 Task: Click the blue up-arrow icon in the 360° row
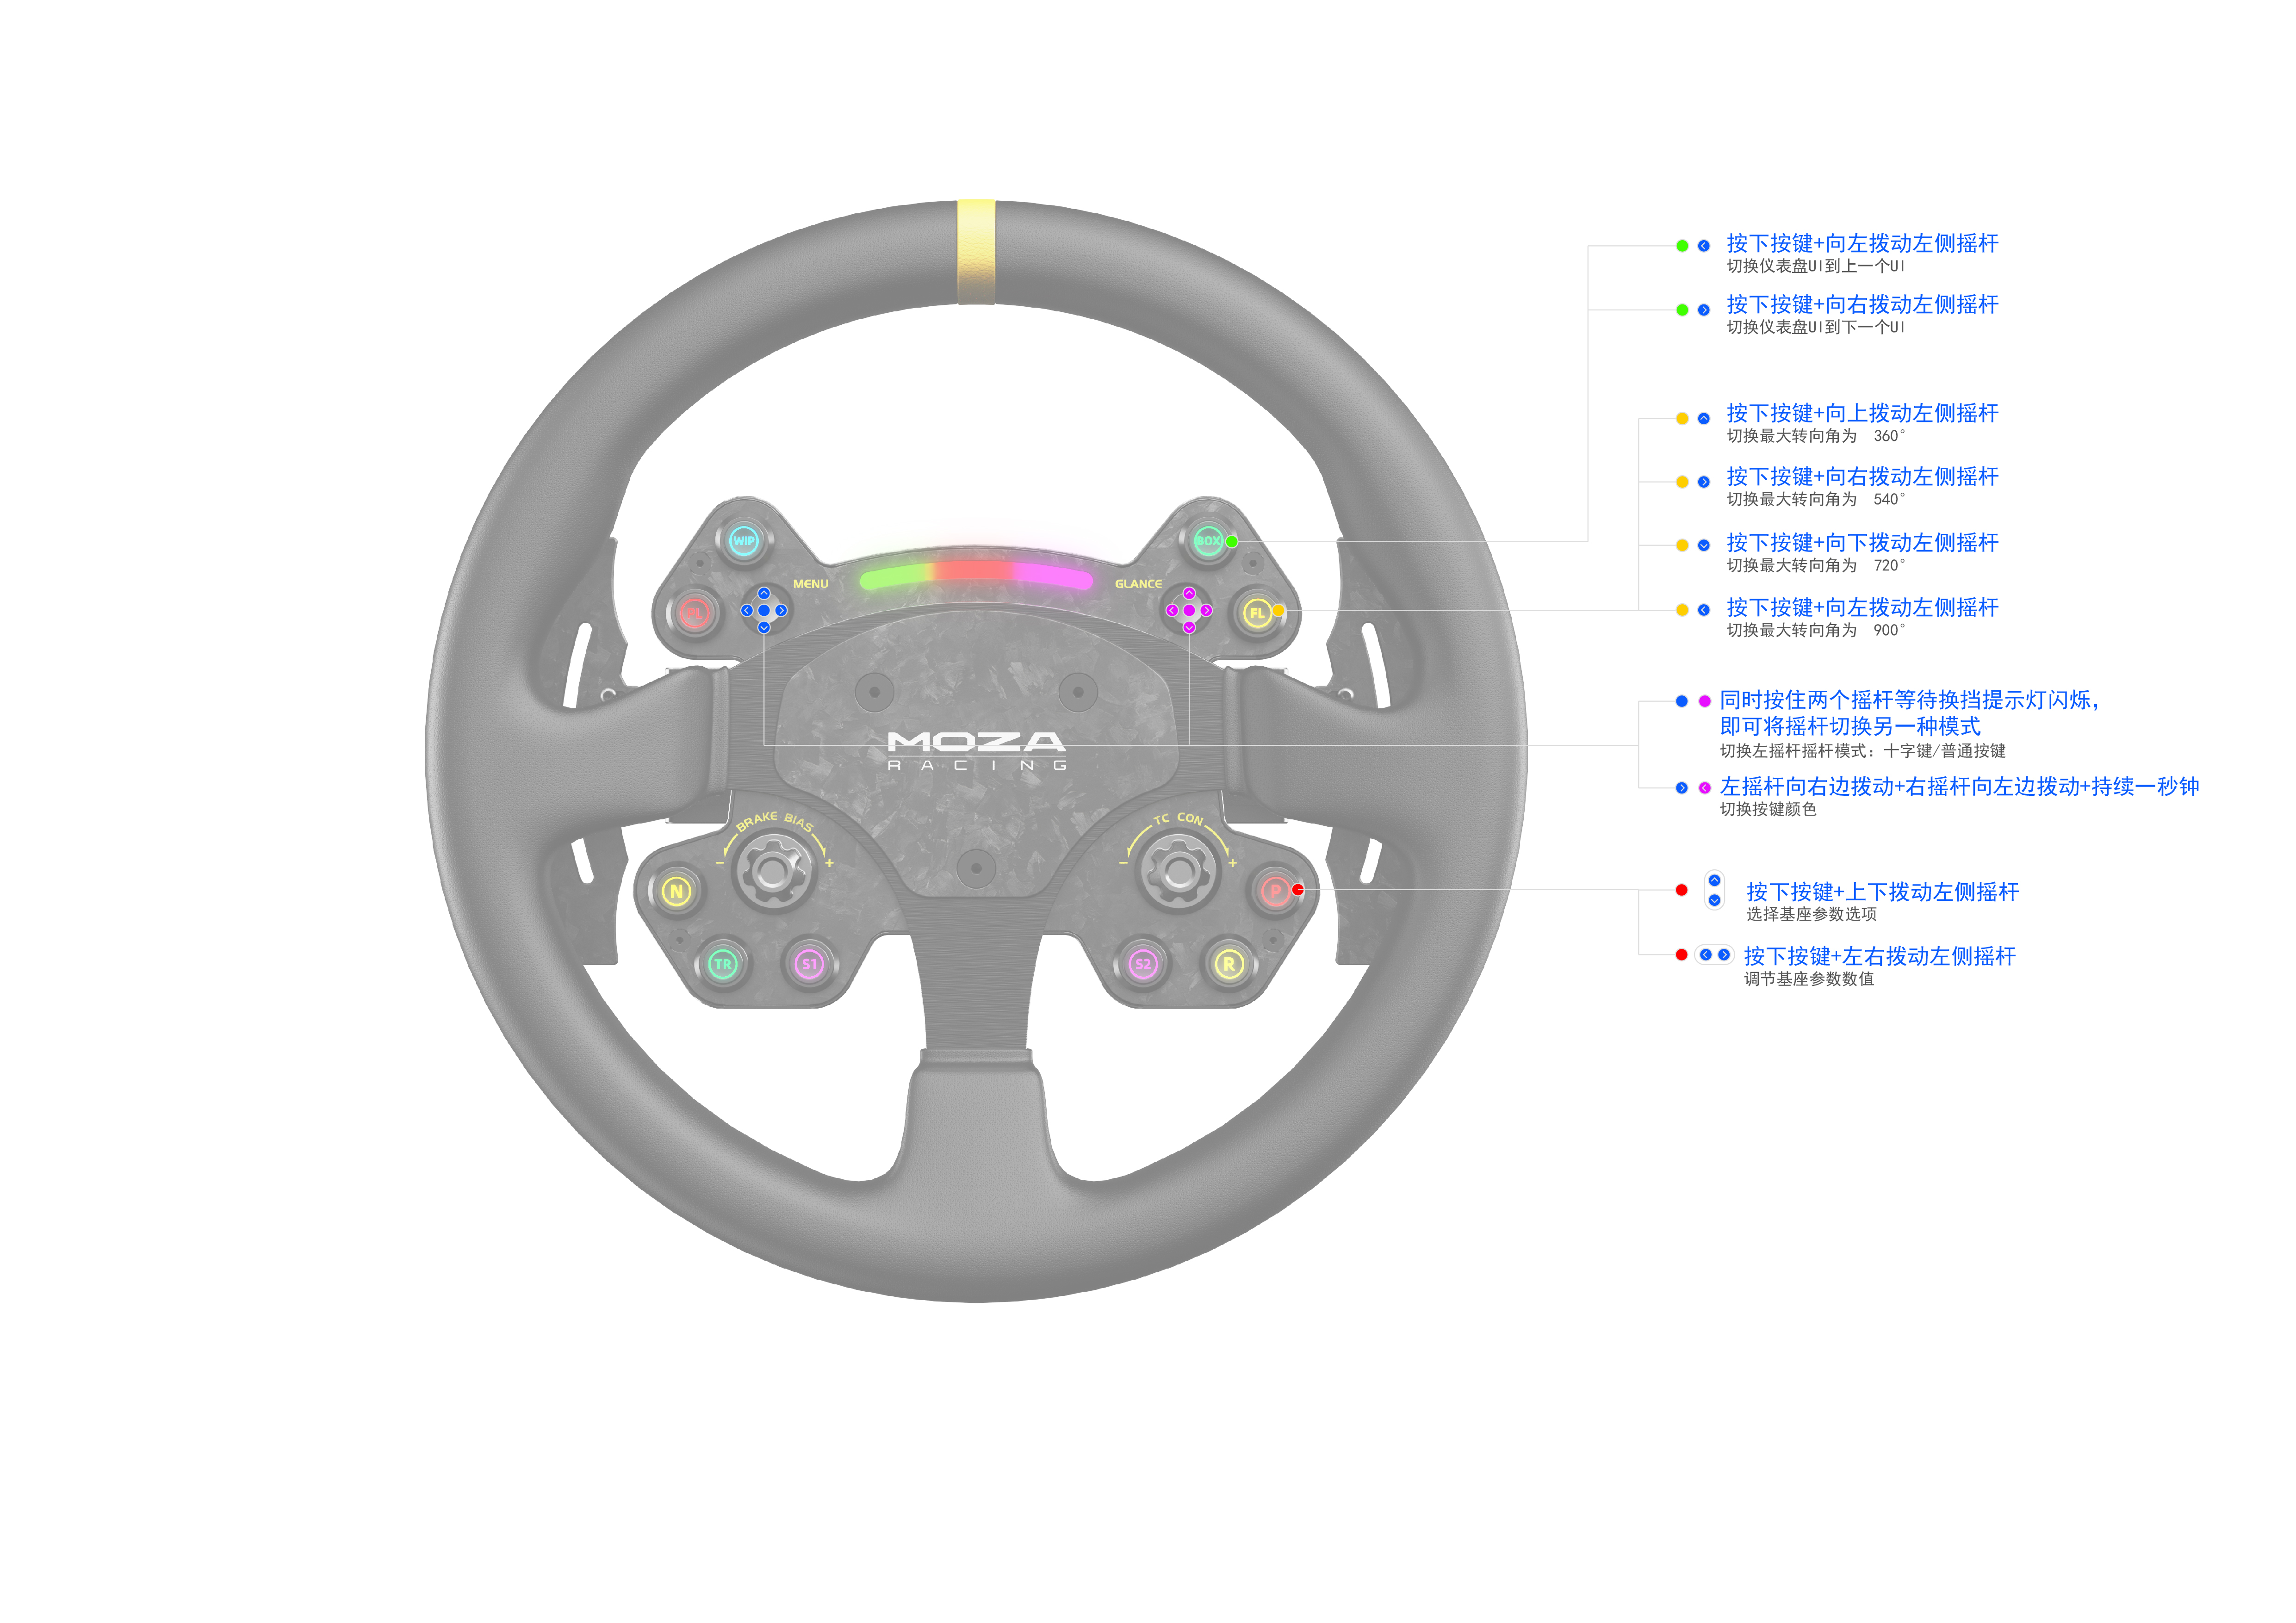point(1704,419)
